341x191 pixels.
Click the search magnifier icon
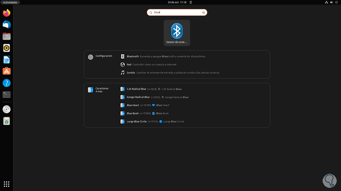click(151, 12)
